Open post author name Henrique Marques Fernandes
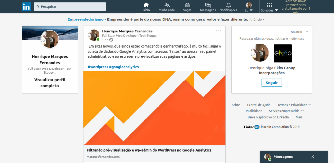The width and height of the screenshot is (334, 163). 128,31
